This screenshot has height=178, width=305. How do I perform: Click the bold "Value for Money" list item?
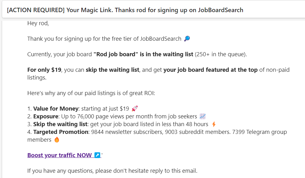56,109
